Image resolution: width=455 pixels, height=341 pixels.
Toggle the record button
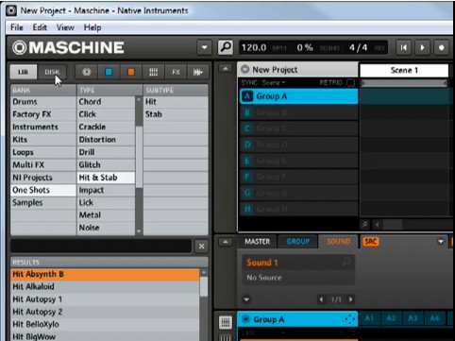pos(441,48)
